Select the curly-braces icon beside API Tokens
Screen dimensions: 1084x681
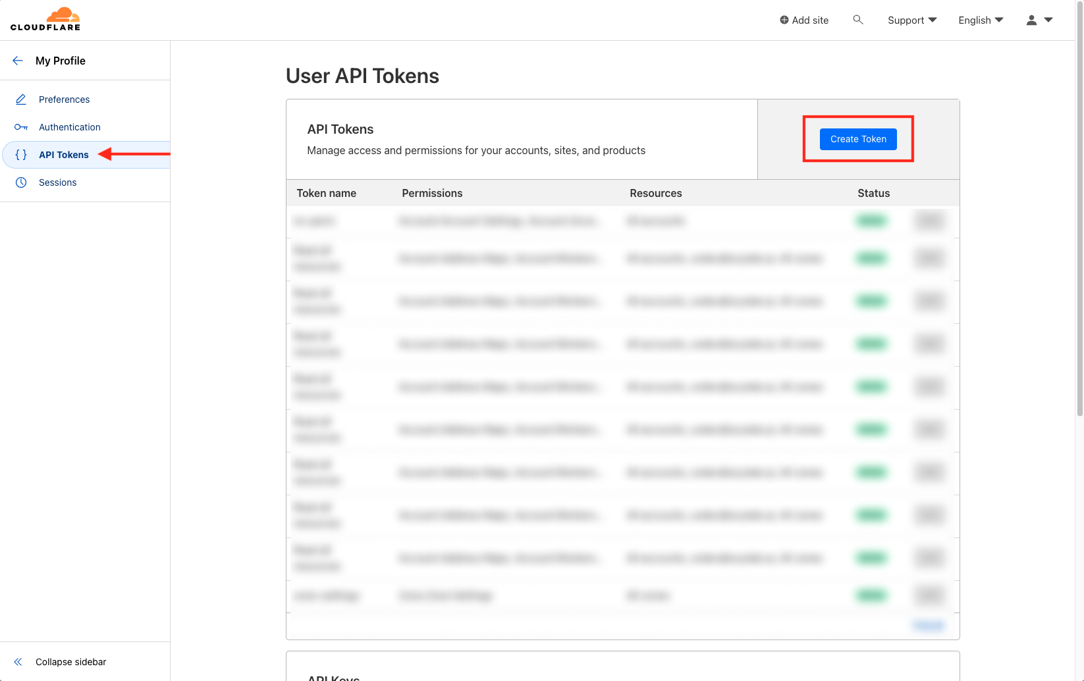click(x=20, y=154)
